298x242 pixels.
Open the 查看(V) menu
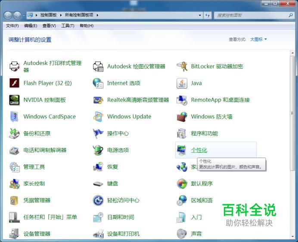point(49,26)
